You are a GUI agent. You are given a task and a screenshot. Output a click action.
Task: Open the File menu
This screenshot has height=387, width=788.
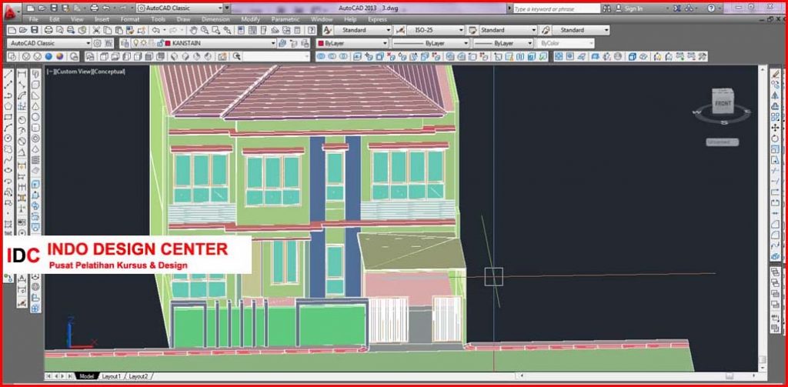(34, 19)
